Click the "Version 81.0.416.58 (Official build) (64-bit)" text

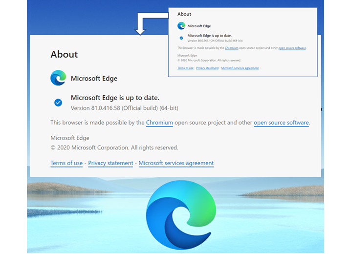point(124,108)
